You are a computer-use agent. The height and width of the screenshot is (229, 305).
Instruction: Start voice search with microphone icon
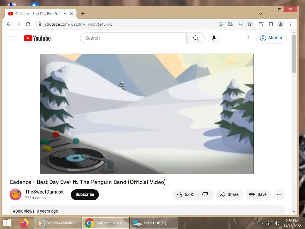point(214,38)
